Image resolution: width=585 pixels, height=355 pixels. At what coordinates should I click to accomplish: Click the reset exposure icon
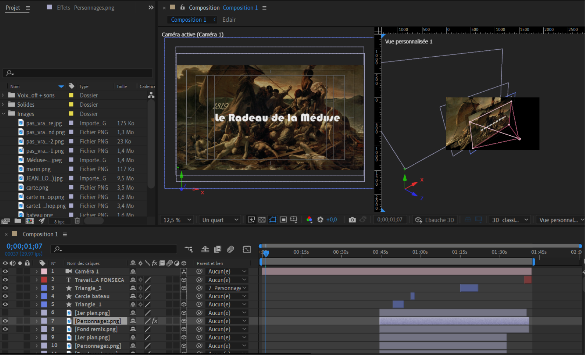(x=320, y=220)
